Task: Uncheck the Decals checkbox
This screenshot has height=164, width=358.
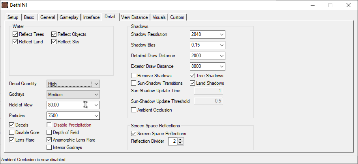Action: 11,125
